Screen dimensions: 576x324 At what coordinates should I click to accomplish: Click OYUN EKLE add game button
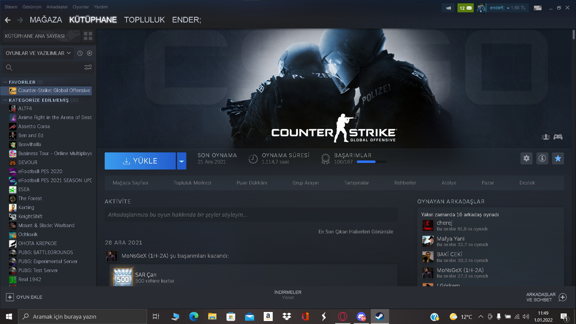24,297
